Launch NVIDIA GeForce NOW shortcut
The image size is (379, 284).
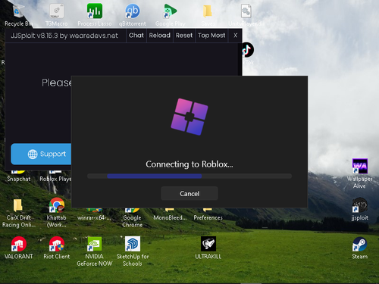(x=95, y=251)
